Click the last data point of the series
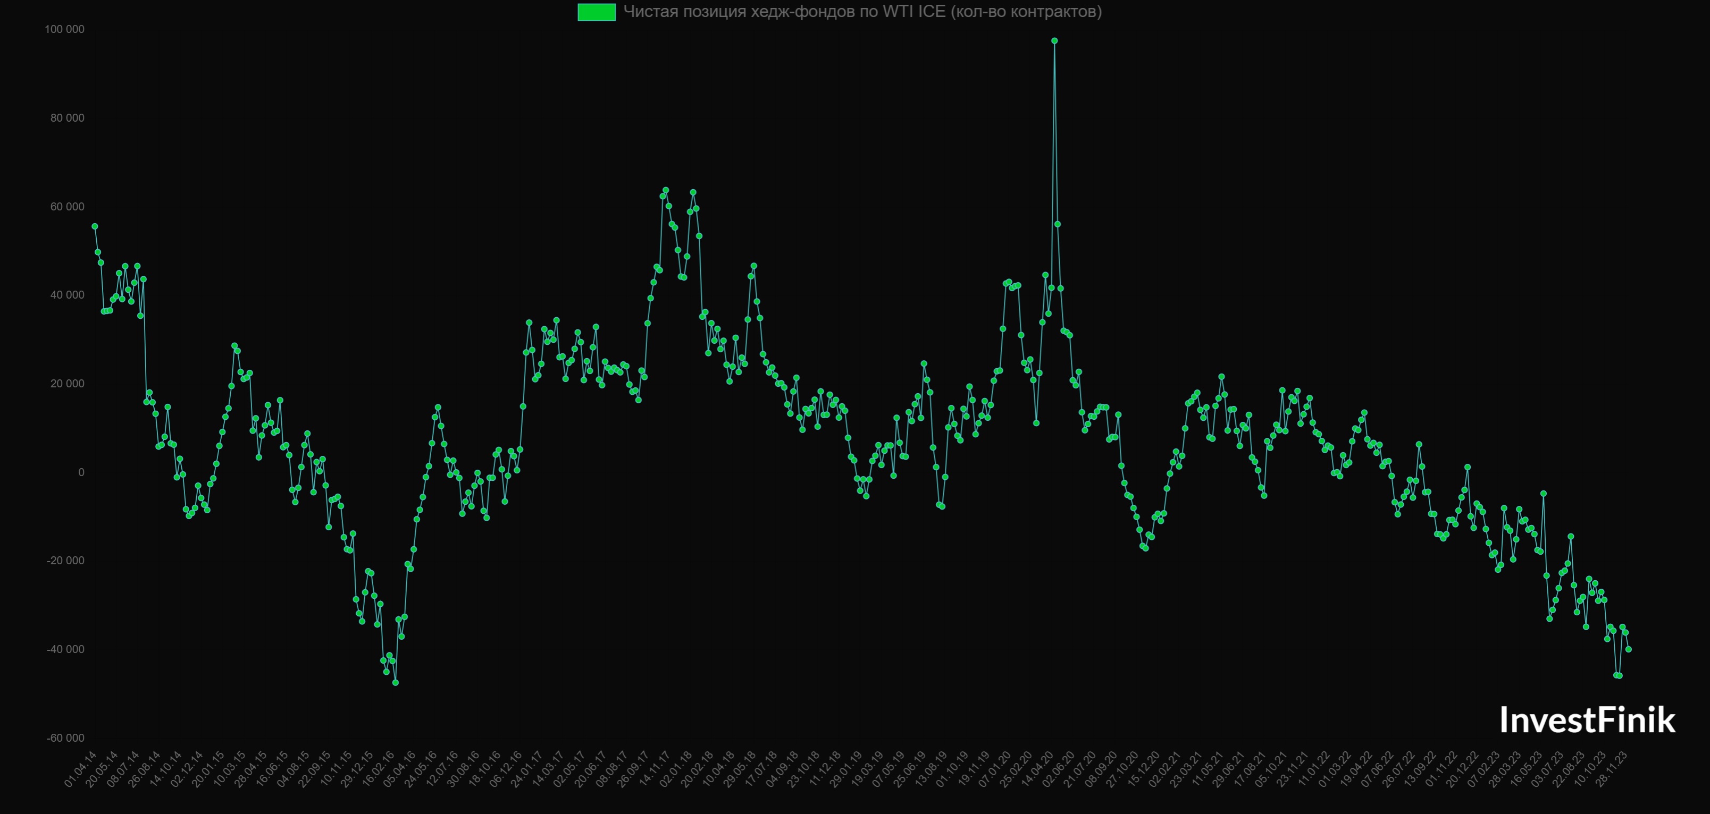Viewport: 1710px width, 814px height. [1628, 649]
